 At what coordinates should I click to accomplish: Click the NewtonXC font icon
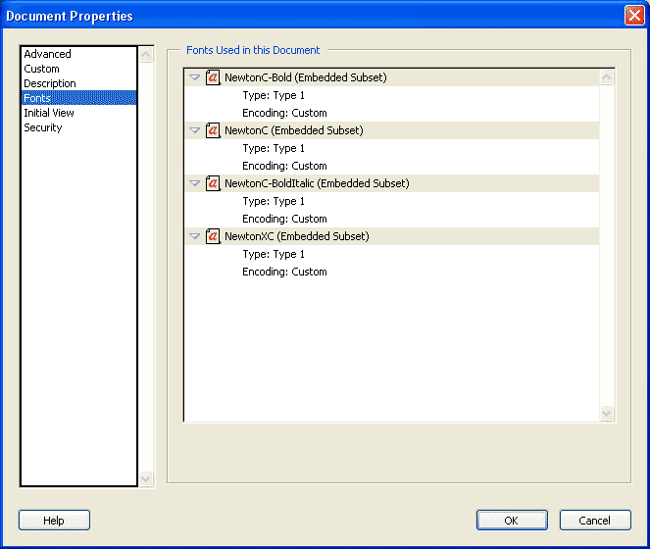(x=213, y=236)
